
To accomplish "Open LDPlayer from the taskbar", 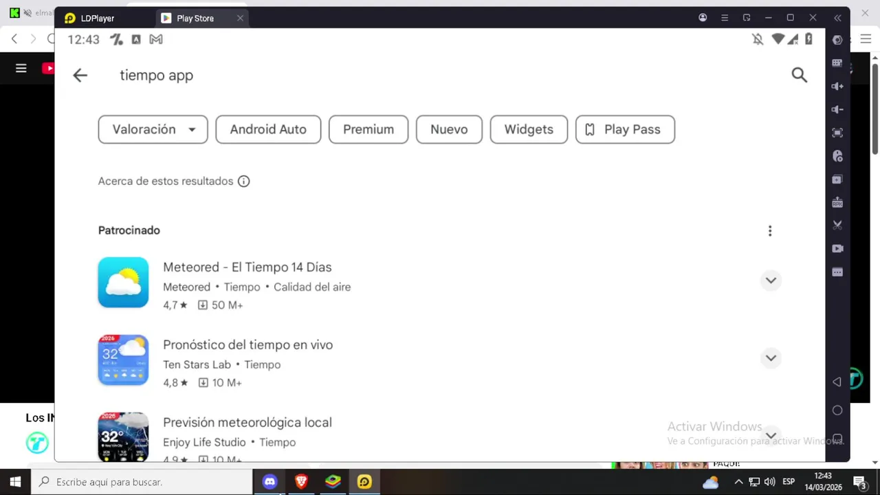I will coord(364,482).
